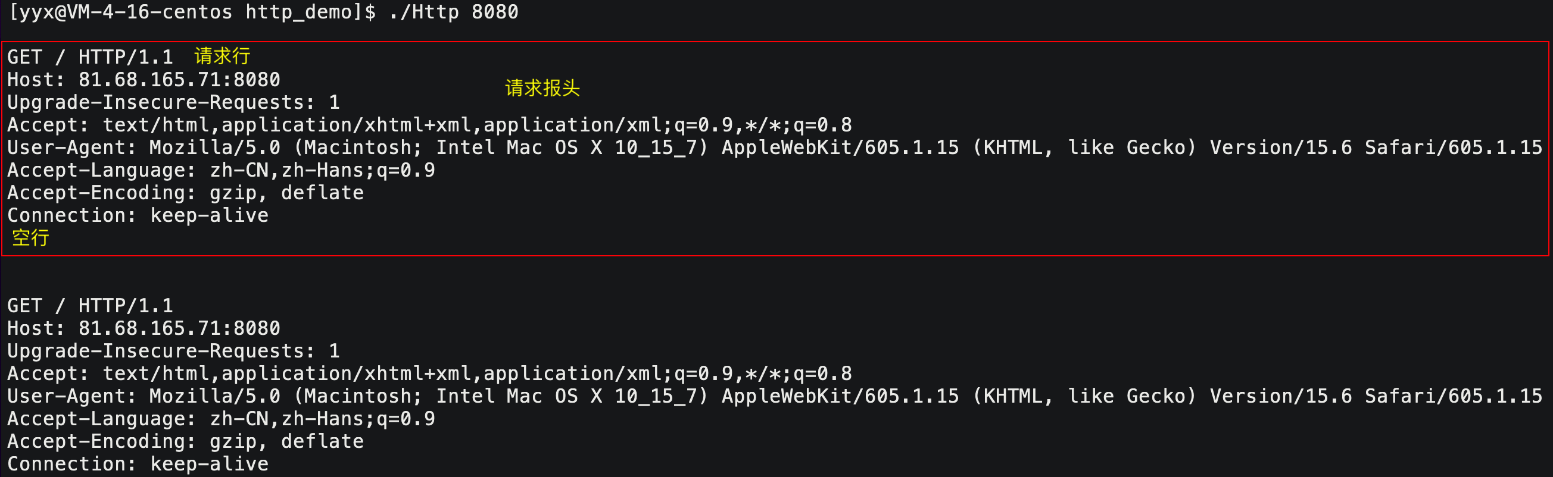This screenshot has width=1553, height=477.
Task: Click the shell prompt [yyx@VM-4-16-centos http_demo]$
Action: click(x=192, y=12)
